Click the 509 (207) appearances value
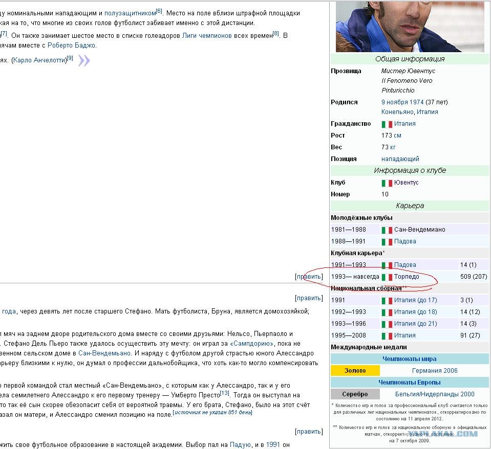The width and height of the screenshot is (491, 449). 474,277
